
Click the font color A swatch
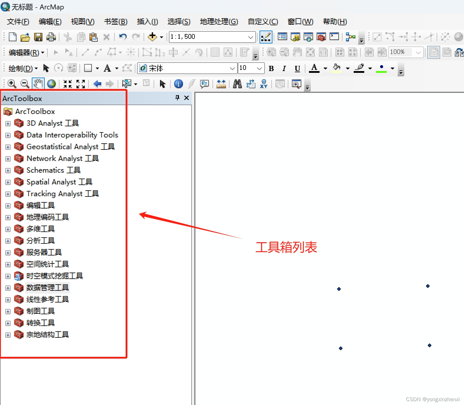tap(314, 68)
